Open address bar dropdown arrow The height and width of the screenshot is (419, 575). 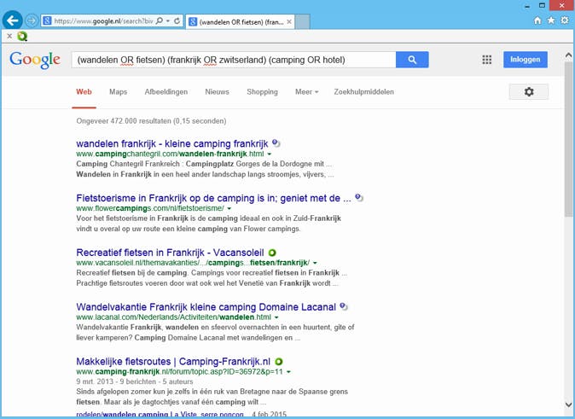tap(168, 21)
